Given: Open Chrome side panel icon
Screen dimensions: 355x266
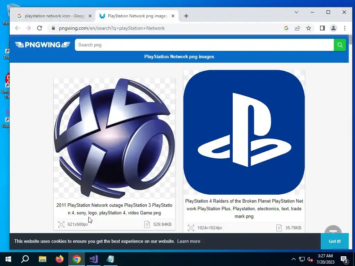Looking at the screenshot, I should tap(322, 28).
